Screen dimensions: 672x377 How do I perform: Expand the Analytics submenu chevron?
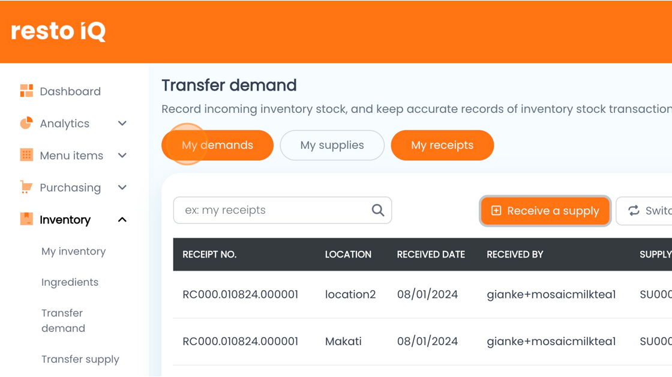[122, 124]
